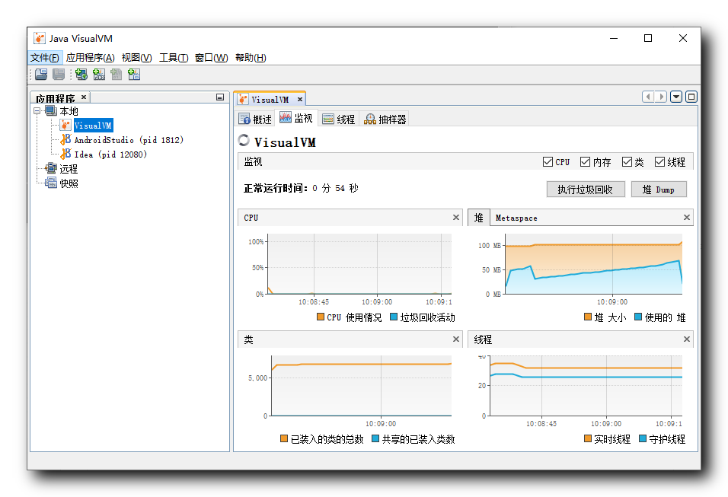This screenshot has height=497, width=728.
Task: Close the 线程 chart panel
Action: (687, 339)
